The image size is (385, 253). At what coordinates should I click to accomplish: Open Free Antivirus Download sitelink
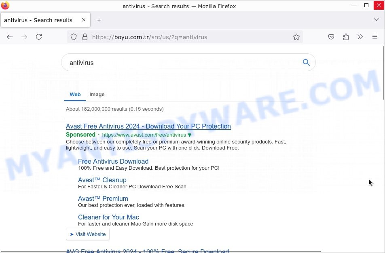[113, 161]
